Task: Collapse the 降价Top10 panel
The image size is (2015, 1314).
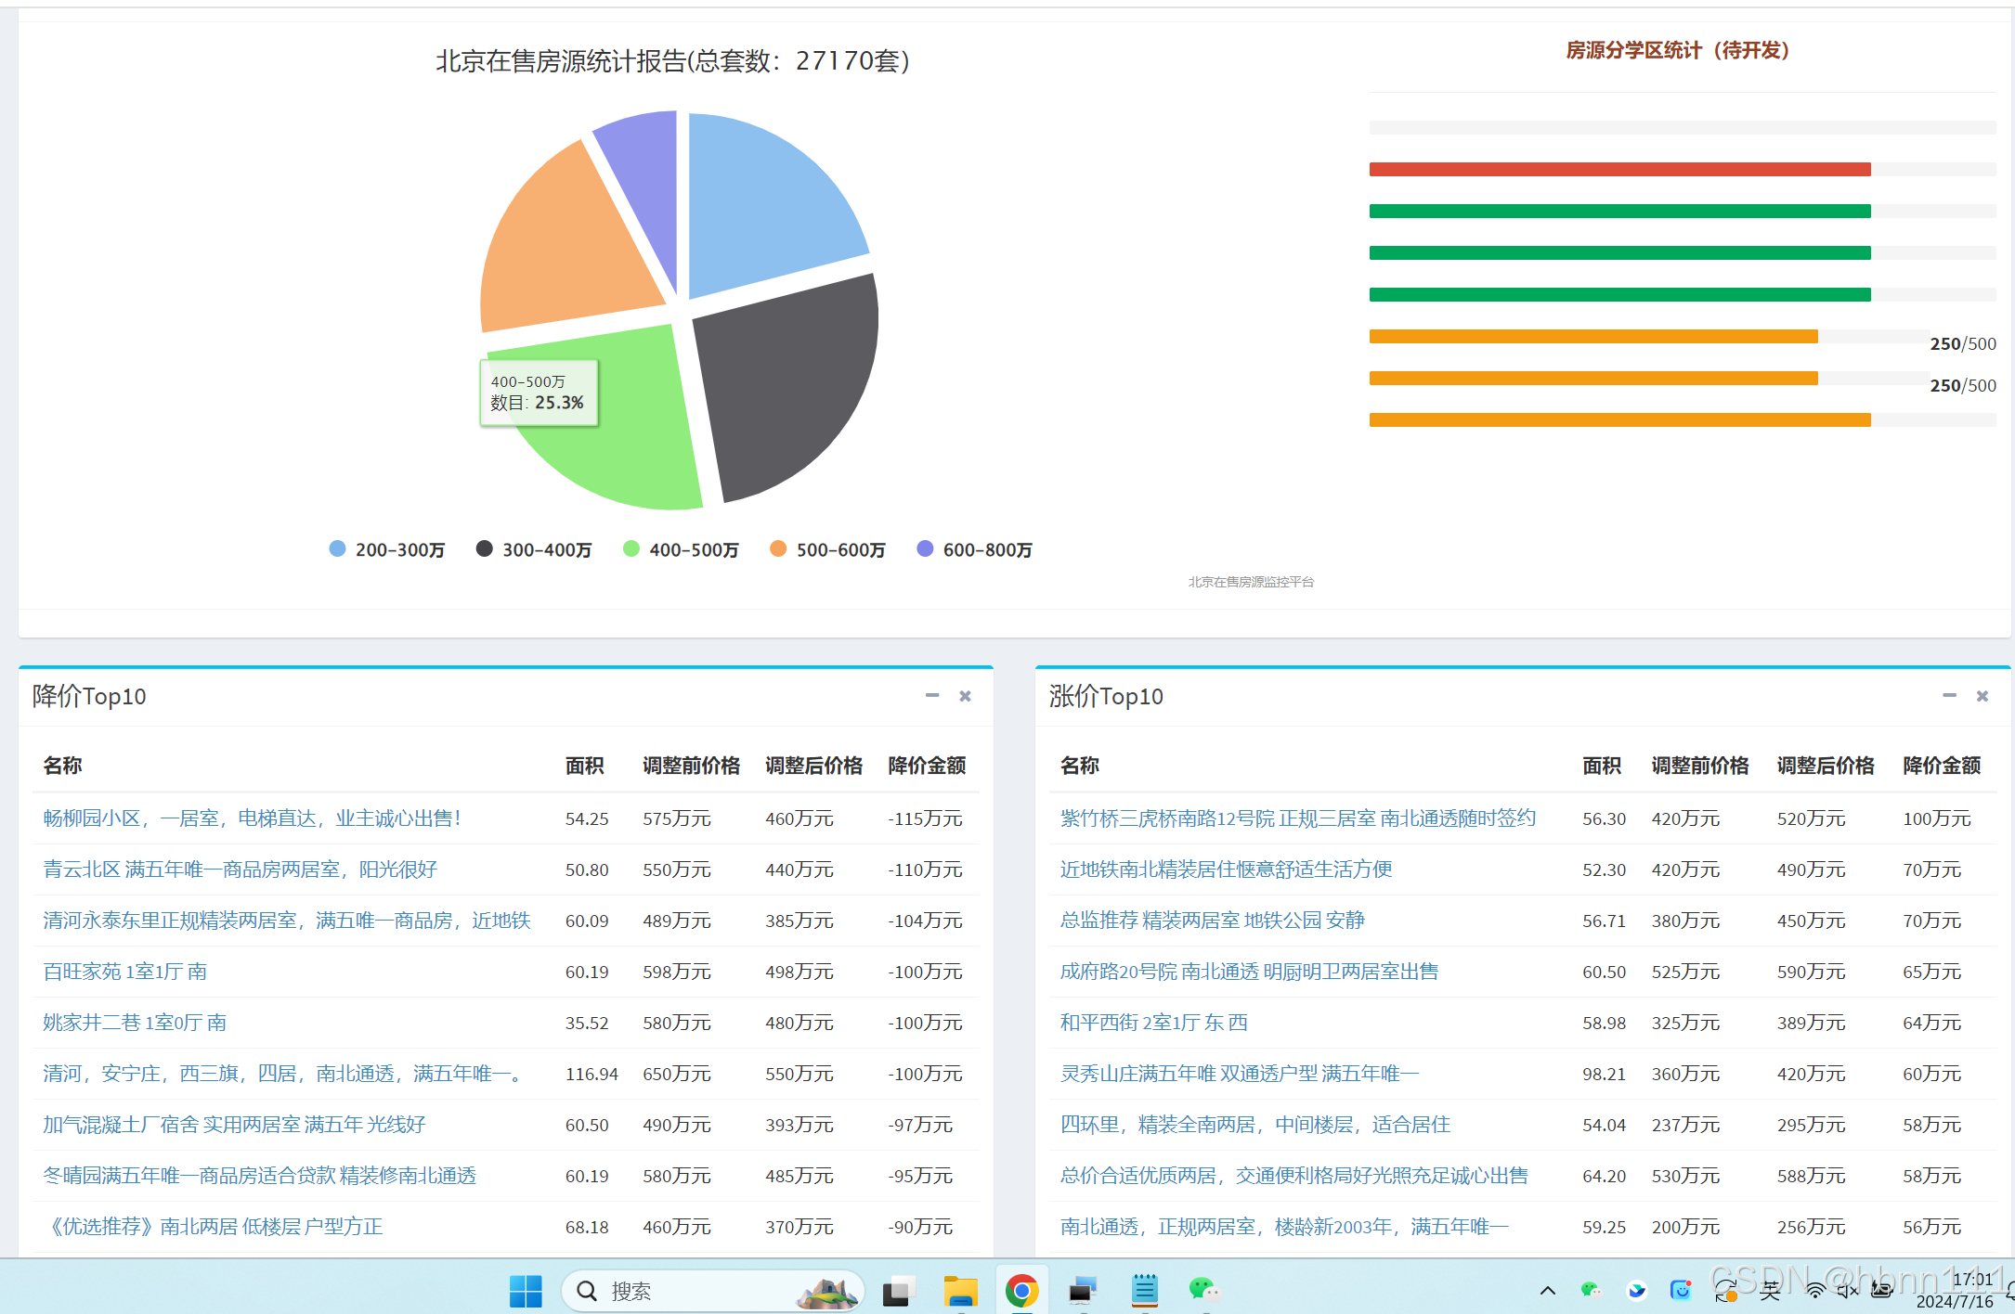Action: coord(932,695)
